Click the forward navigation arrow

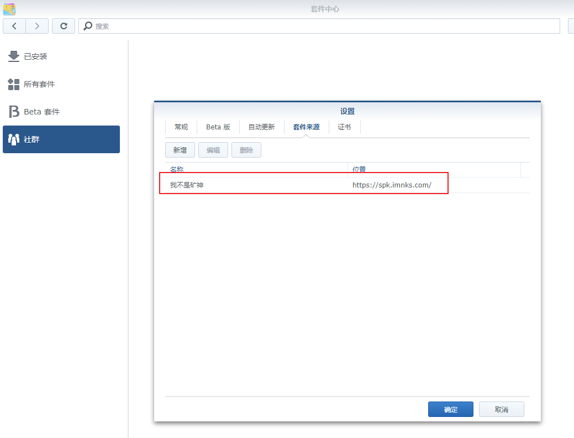point(37,26)
